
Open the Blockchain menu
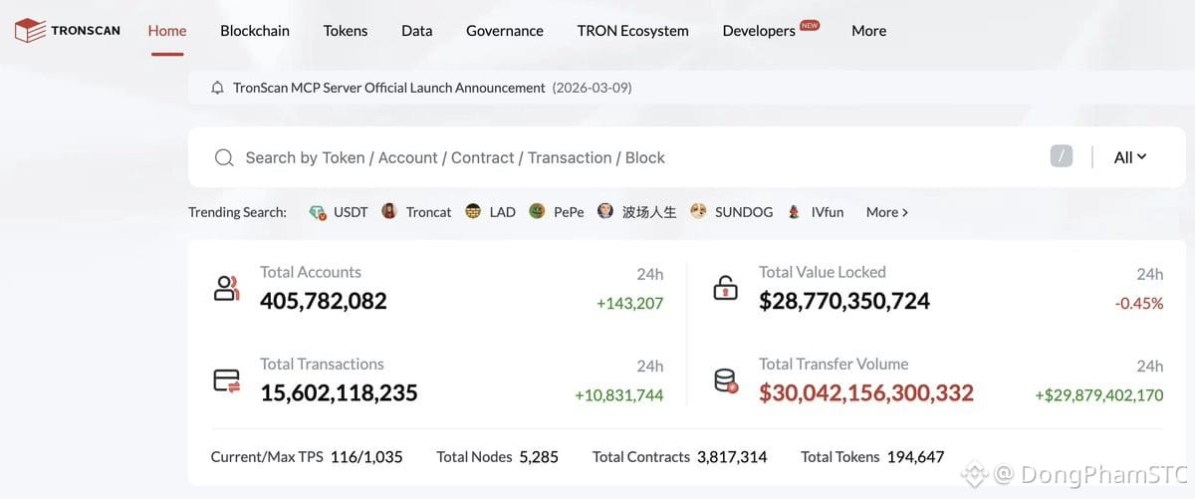coord(255,31)
